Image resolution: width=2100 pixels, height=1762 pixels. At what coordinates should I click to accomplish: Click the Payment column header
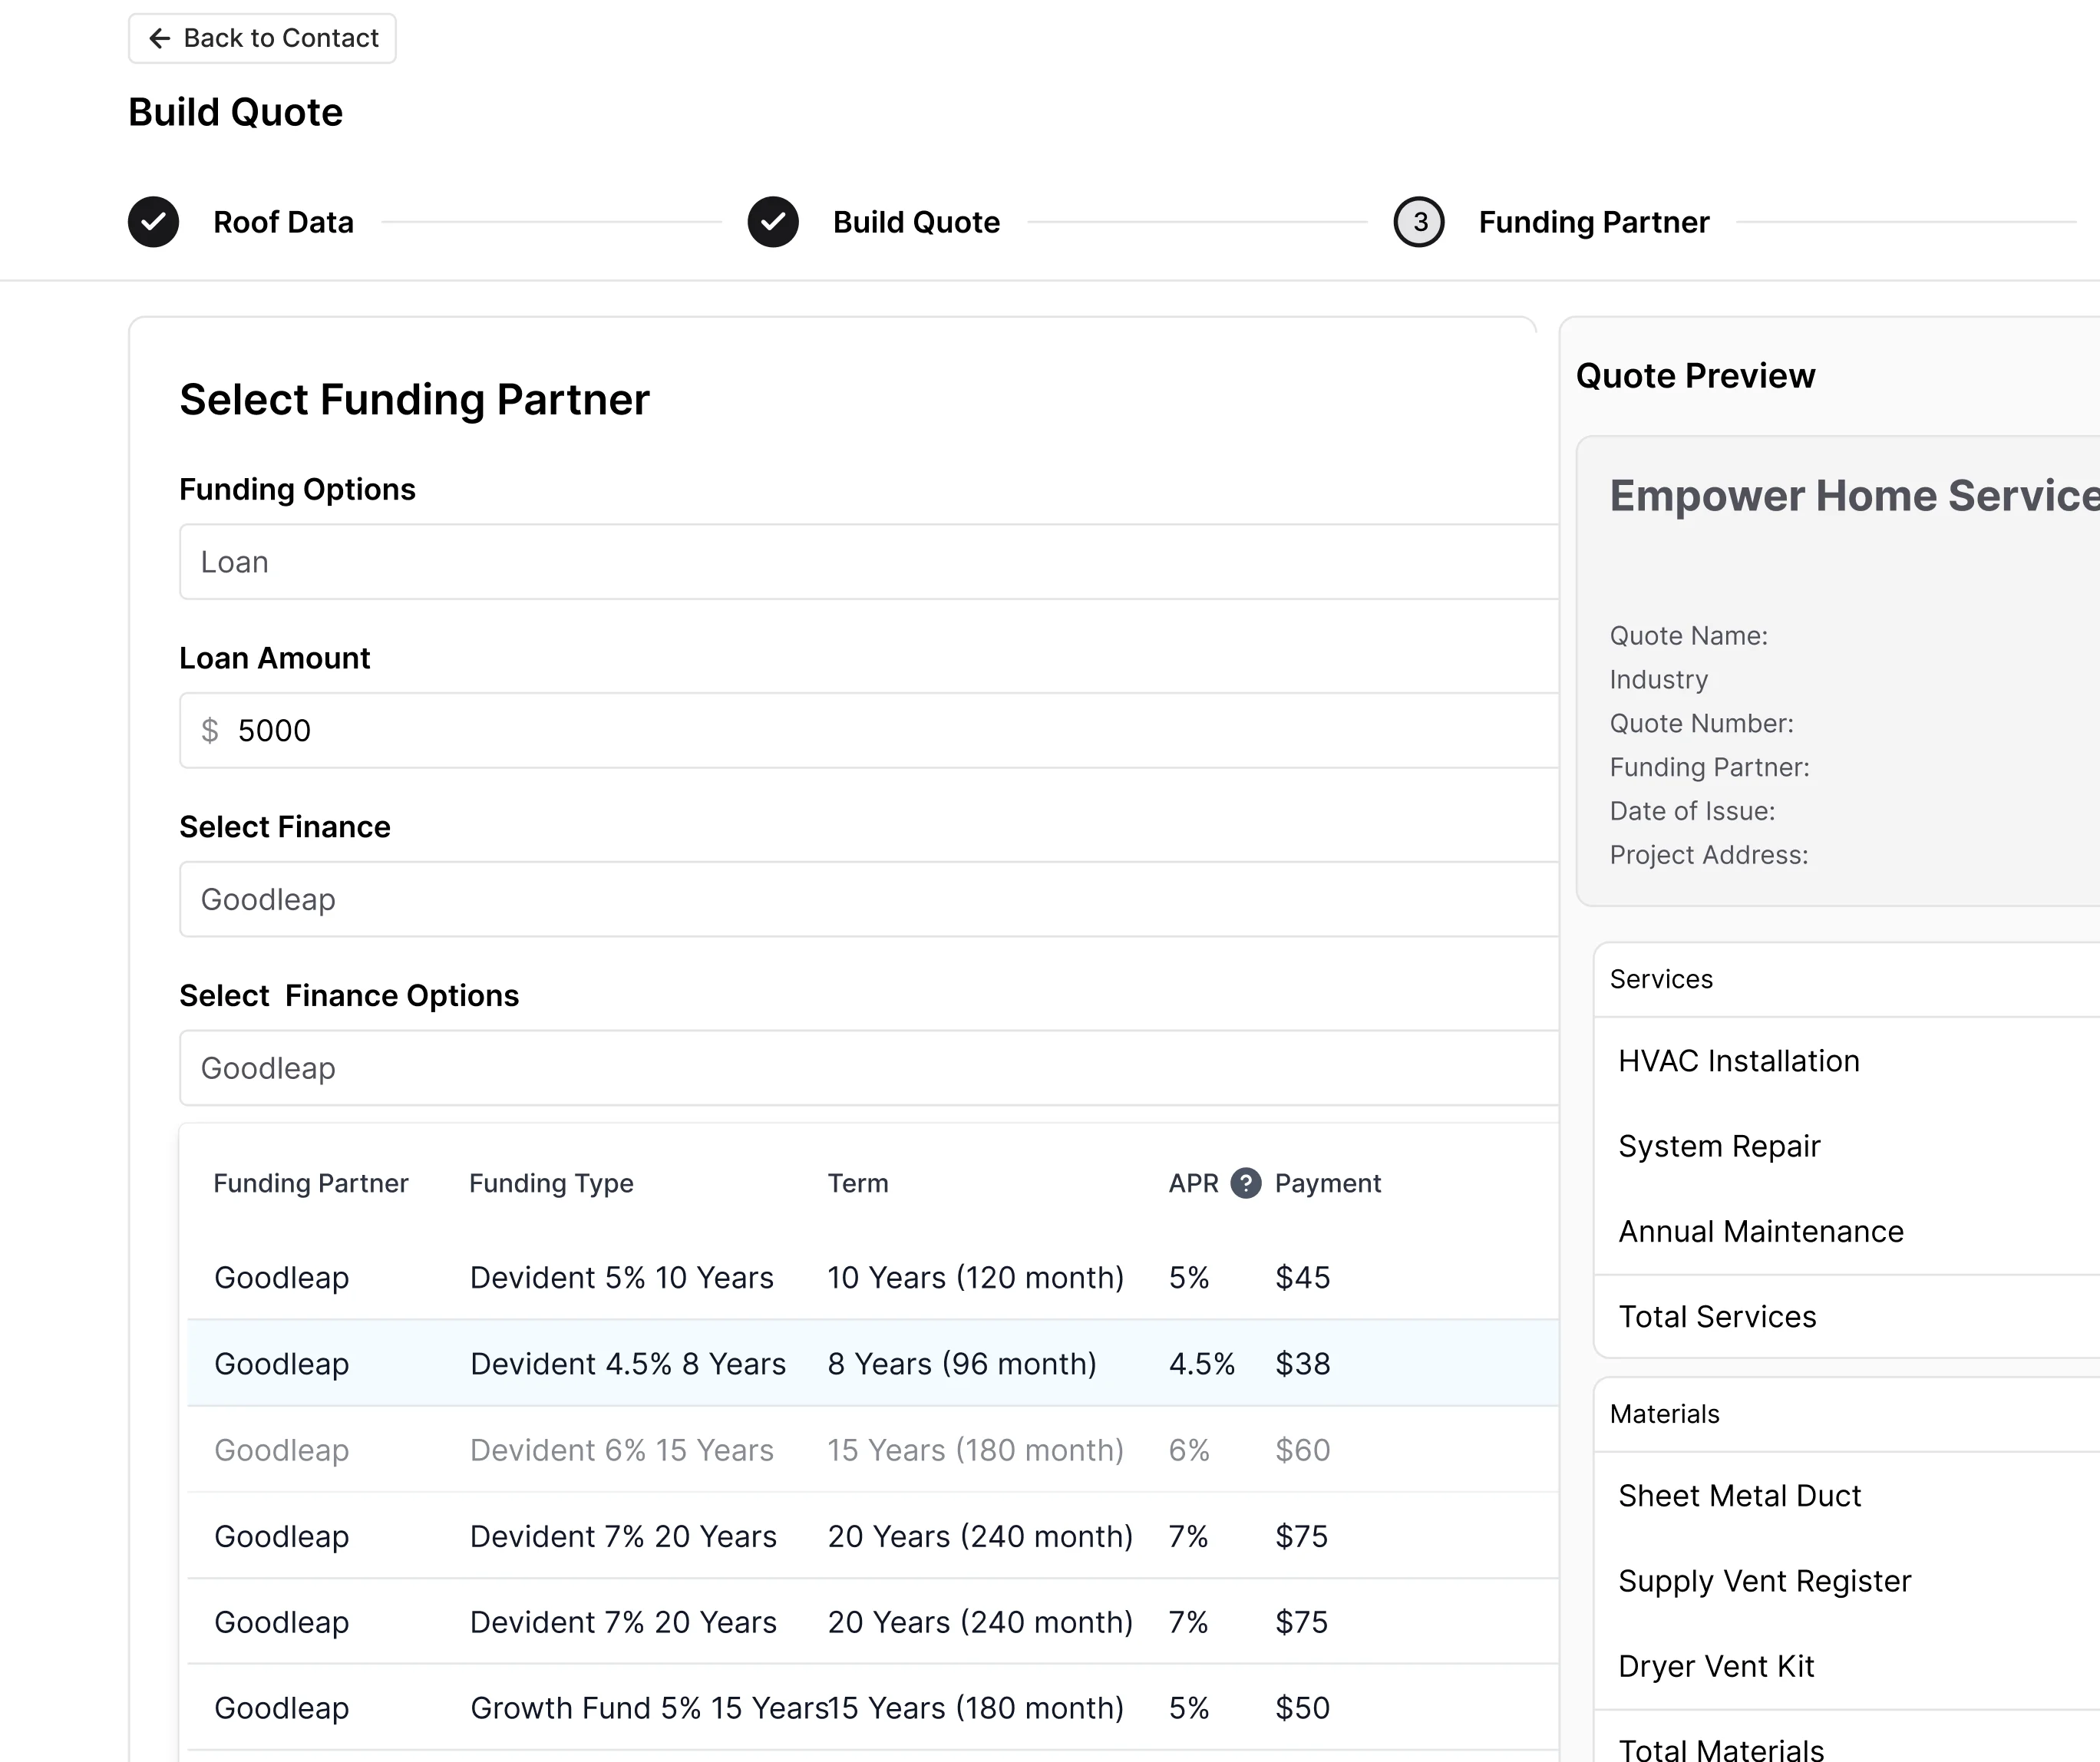(1328, 1183)
